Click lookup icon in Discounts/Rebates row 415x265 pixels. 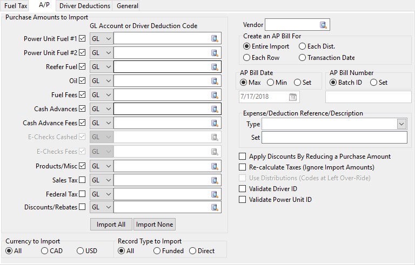click(215, 207)
